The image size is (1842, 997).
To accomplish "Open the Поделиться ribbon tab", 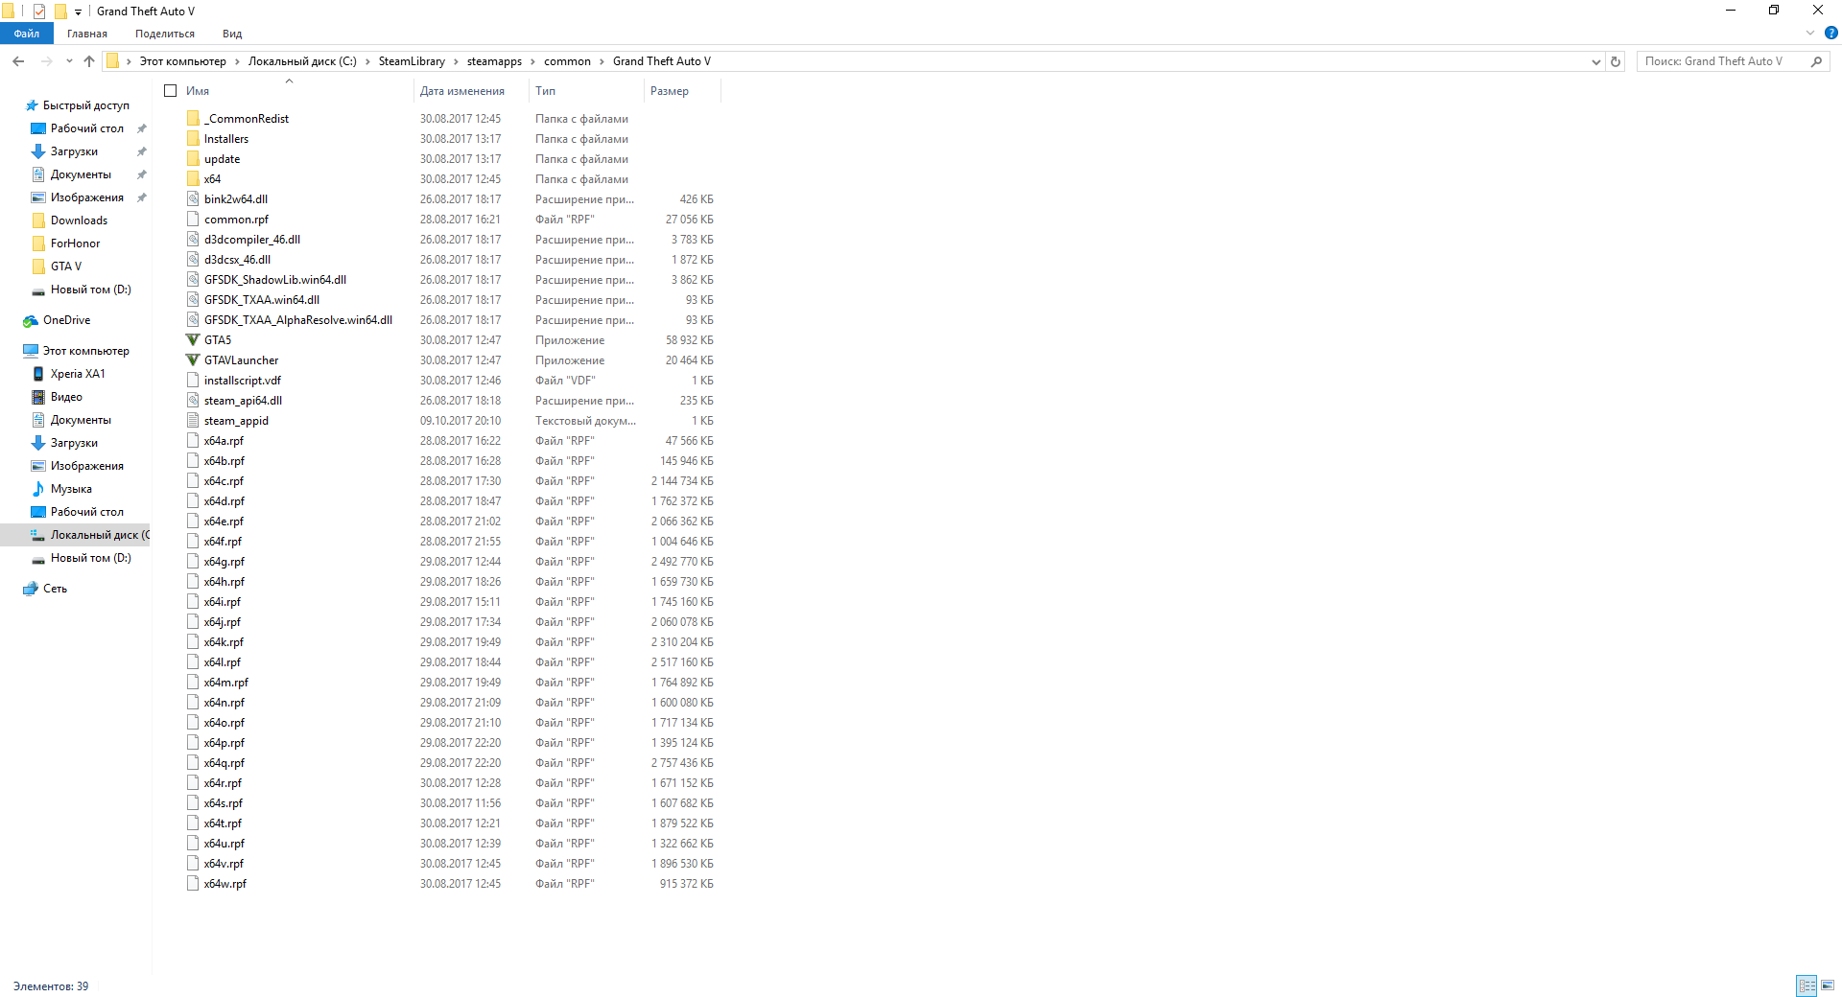I will pos(165,34).
